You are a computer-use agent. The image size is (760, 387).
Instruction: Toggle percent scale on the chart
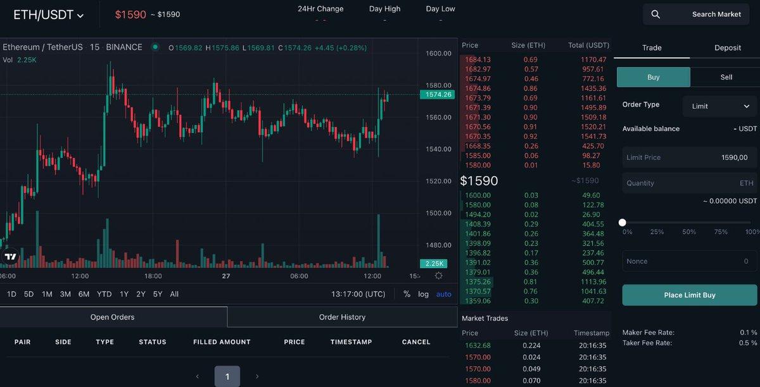click(x=407, y=294)
